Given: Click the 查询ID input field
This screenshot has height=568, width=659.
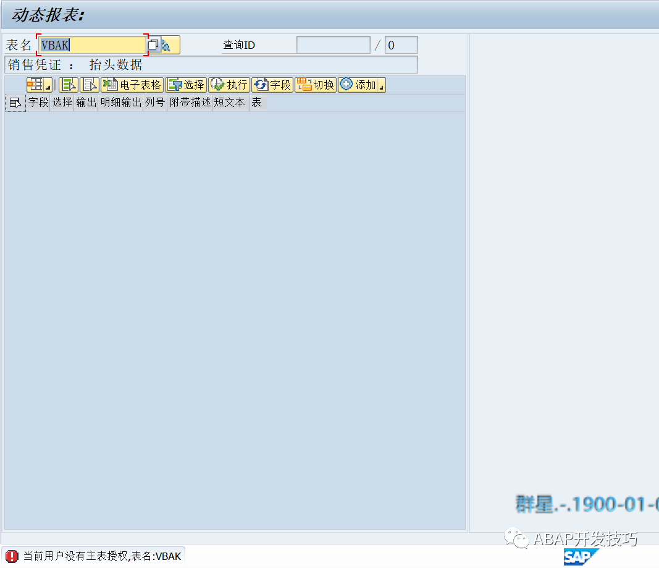Looking at the screenshot, I should [334, 45].
